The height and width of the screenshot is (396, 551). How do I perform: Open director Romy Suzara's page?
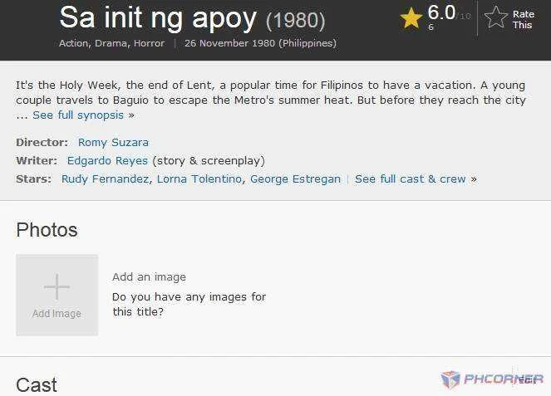coord(113,142)
